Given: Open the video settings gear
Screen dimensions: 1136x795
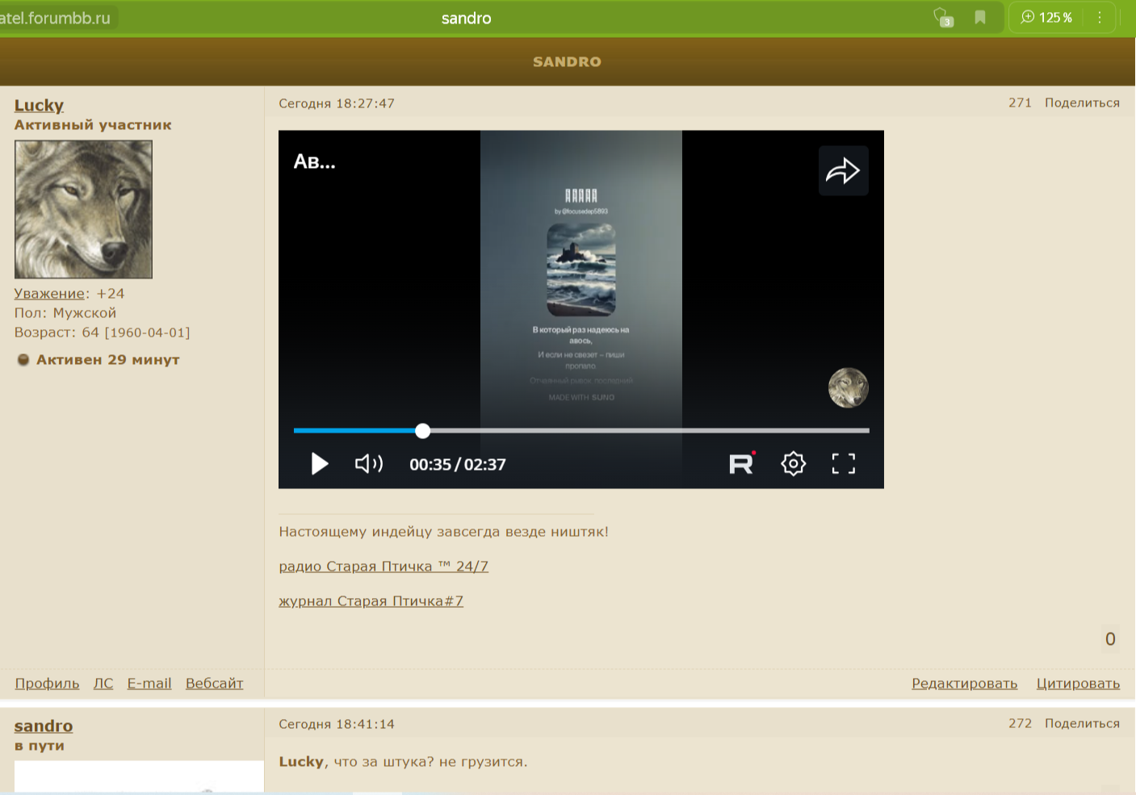Looking at the screenshot, I should [794, 463].
